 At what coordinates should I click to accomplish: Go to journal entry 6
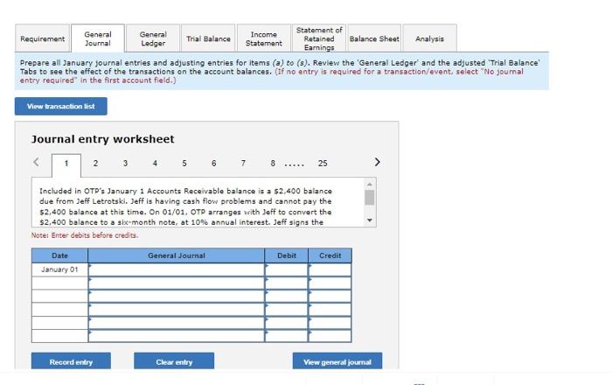[x=214, y=164]
